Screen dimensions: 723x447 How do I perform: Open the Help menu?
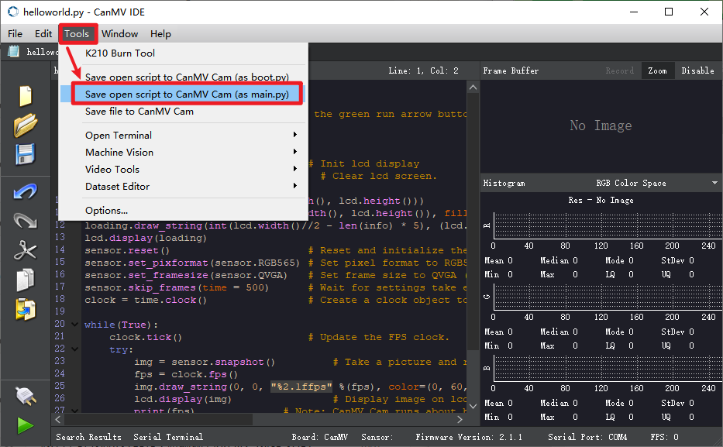pos(160,33)
